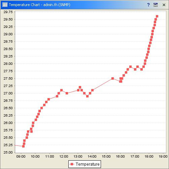Click the 12:00 time axis label
This screenshot has width=169, height=169.
pos(64,157)
